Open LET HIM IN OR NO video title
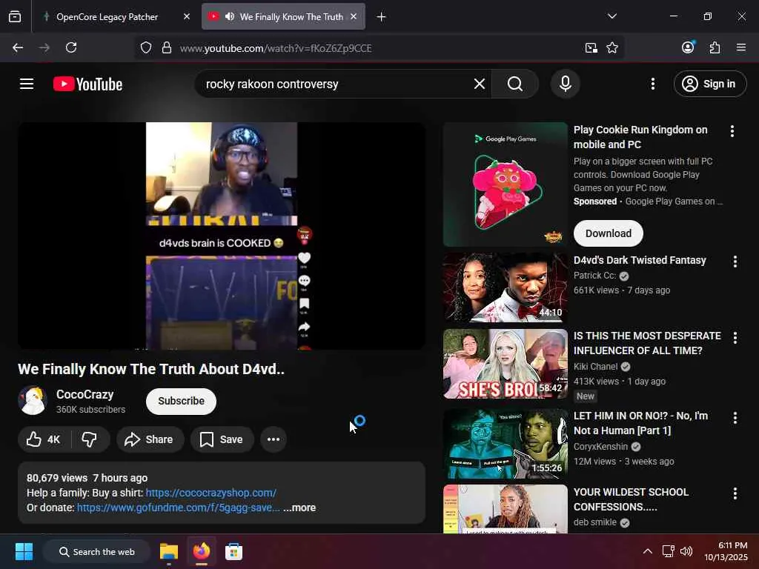759x569 pixels. pos(640,423)
